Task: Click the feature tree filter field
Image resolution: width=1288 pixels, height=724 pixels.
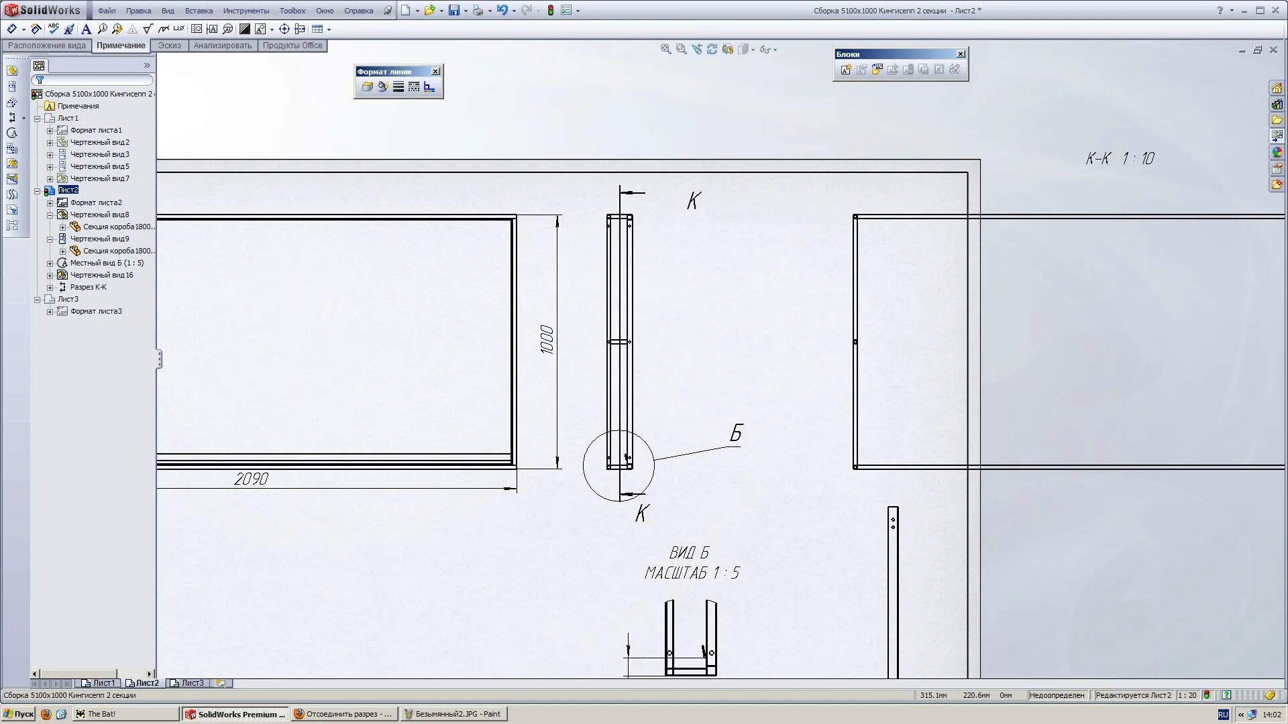Action: click(92, 80)
